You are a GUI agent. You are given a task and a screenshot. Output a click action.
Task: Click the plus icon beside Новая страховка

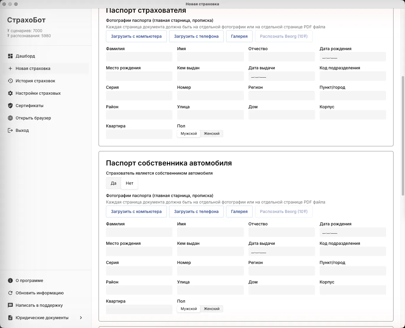[x=10, y=68]
